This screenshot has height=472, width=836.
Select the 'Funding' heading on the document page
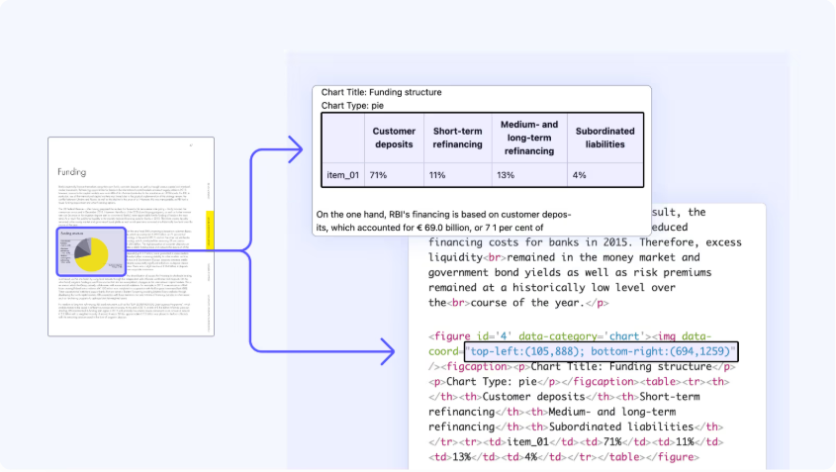tap(72, 172)
